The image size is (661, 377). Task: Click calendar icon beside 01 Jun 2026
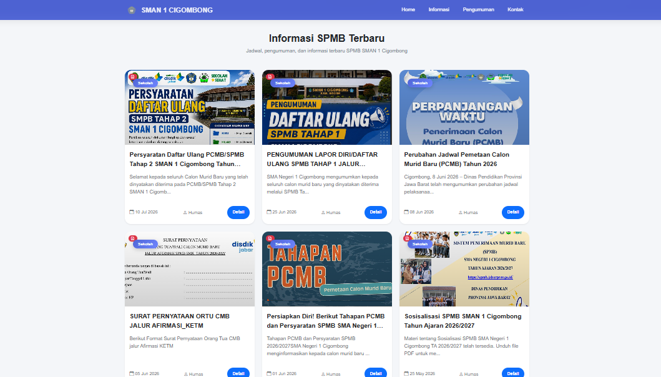(269, 373)
